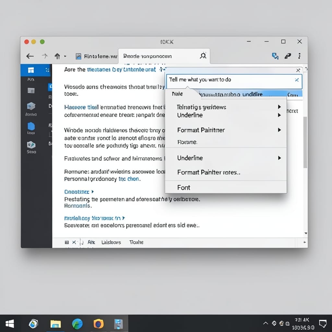This screenshot has height=332, width=332.
Task: Open the Windows Start menu
Action: pyautogui.click(x=10, y=324)
